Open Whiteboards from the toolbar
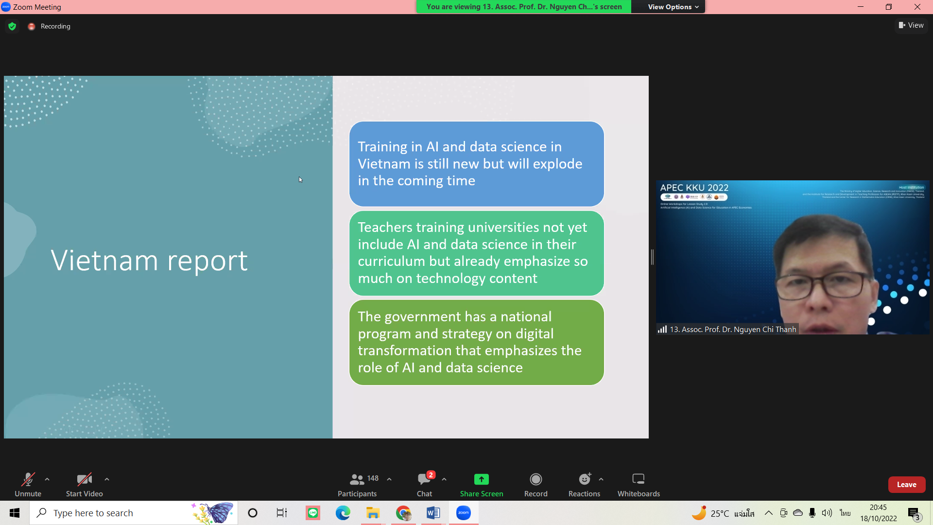The height and width of the screenshot is (525, 933). 638,479
